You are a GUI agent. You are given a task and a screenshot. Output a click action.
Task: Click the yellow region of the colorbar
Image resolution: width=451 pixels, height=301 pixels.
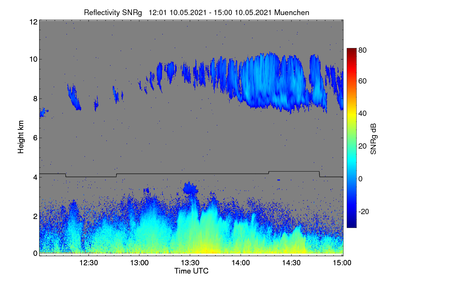tap(351, 117)
